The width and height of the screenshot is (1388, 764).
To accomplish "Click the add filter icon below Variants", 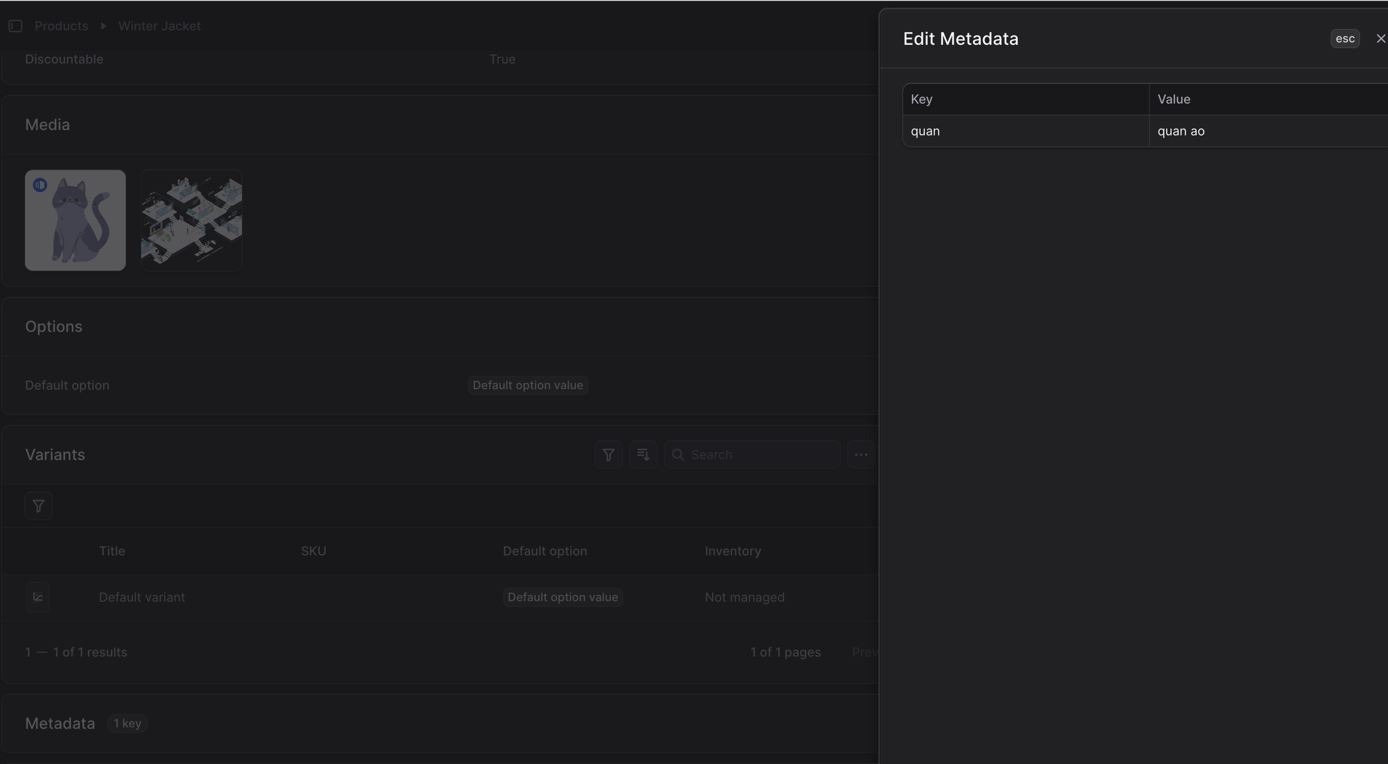I will pyautogui.click(x=38, y=506).
